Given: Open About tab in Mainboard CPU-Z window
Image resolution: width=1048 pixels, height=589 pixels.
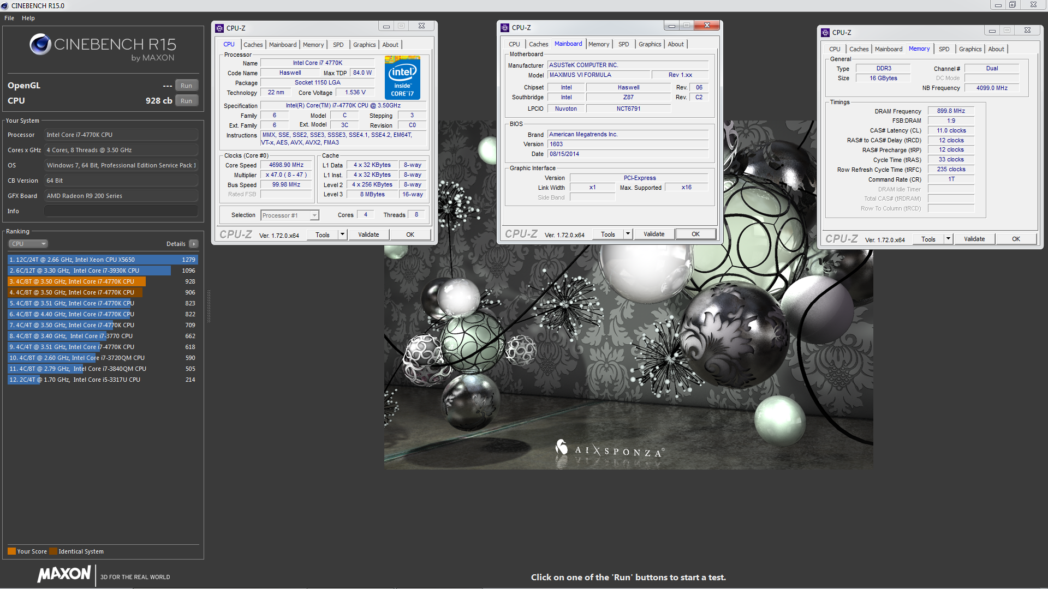Looking at the screenshot, I should pos(676,44).
